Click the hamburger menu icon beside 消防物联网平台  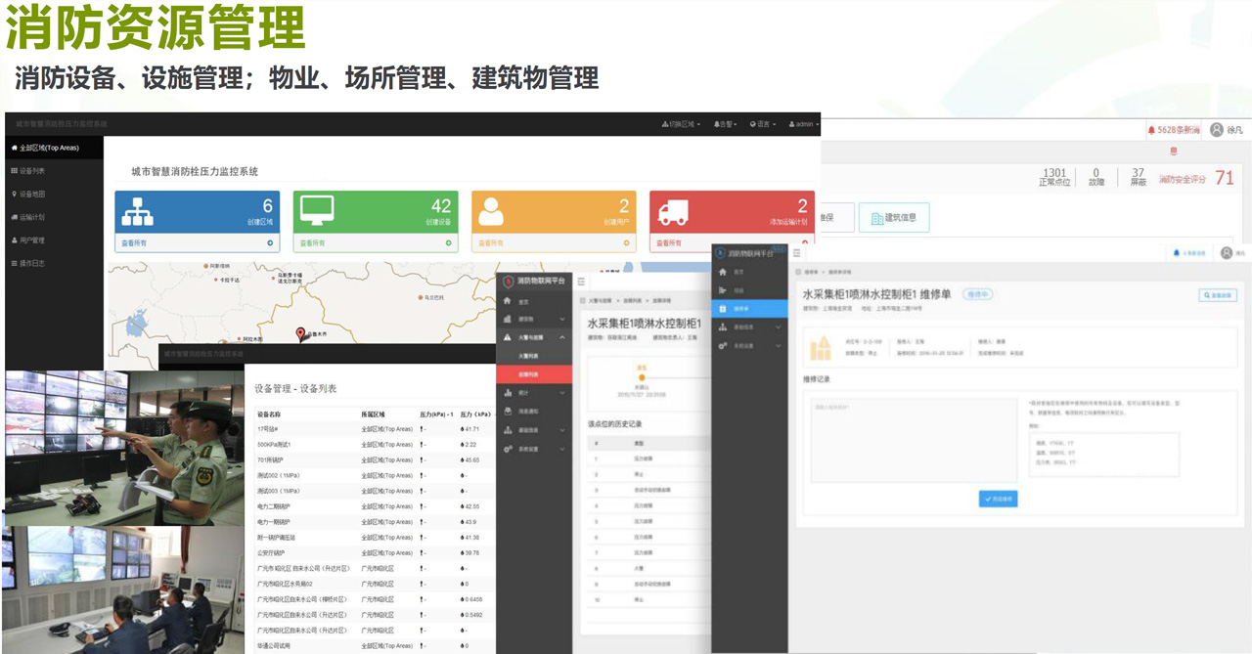(581, 281)
